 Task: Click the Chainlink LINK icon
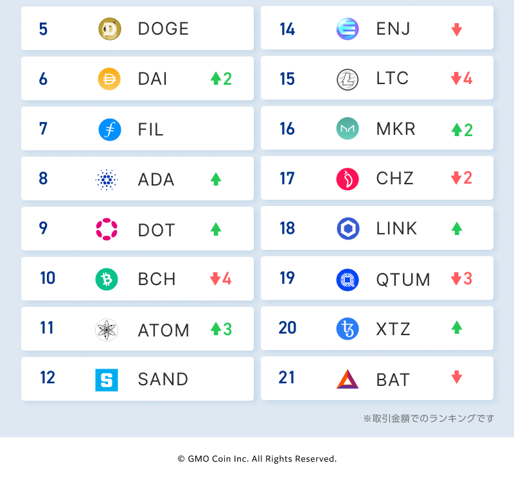point(348,229)
